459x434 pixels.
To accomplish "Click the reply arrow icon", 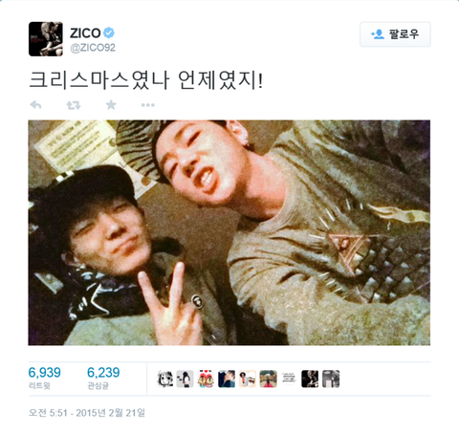I will pos(35,105).
